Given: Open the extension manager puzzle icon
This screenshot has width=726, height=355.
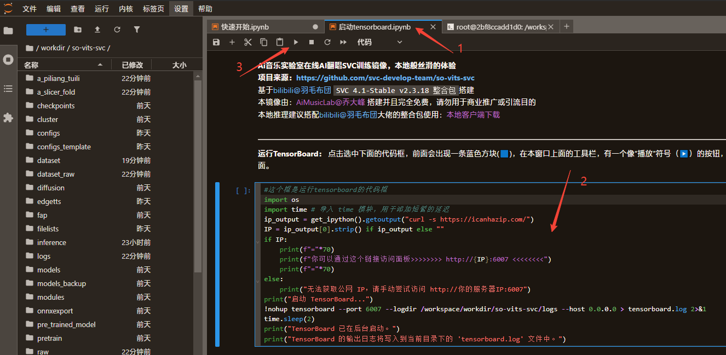Looking at the screenshot, I should (x=8, y=118).
